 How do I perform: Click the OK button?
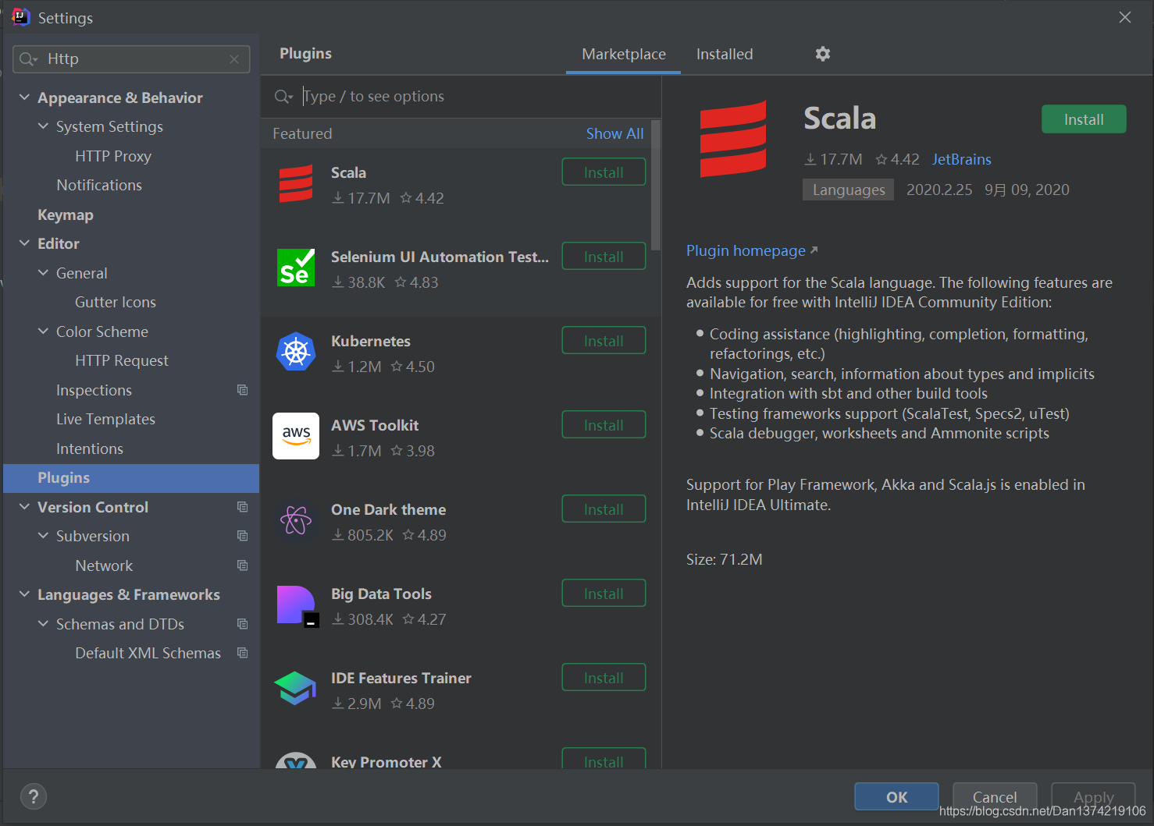point(896,797)
